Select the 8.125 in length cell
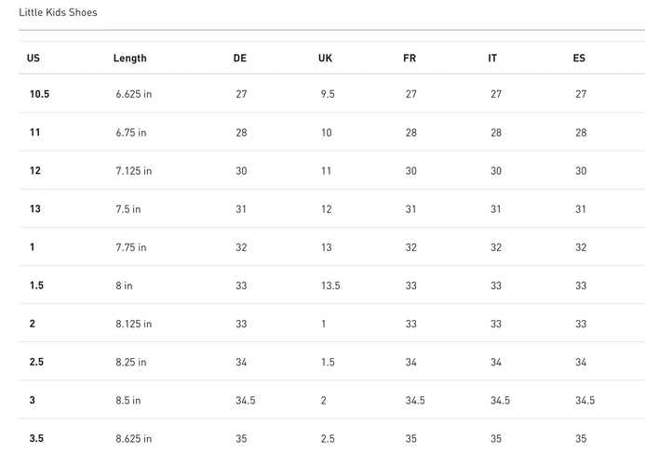The height and width of the screenshot is (465, 645). 134,324
